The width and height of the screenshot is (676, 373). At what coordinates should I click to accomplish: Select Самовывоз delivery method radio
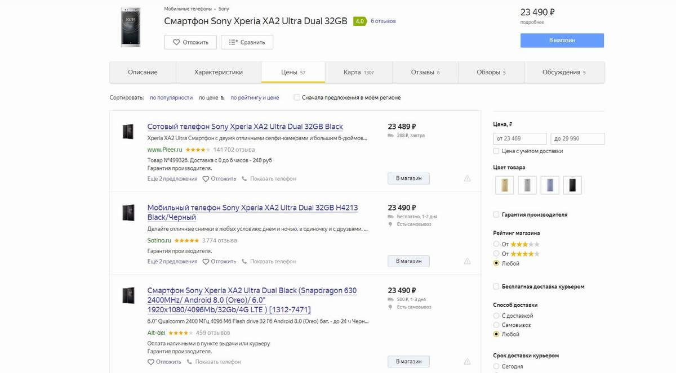[x=496, y=325]
